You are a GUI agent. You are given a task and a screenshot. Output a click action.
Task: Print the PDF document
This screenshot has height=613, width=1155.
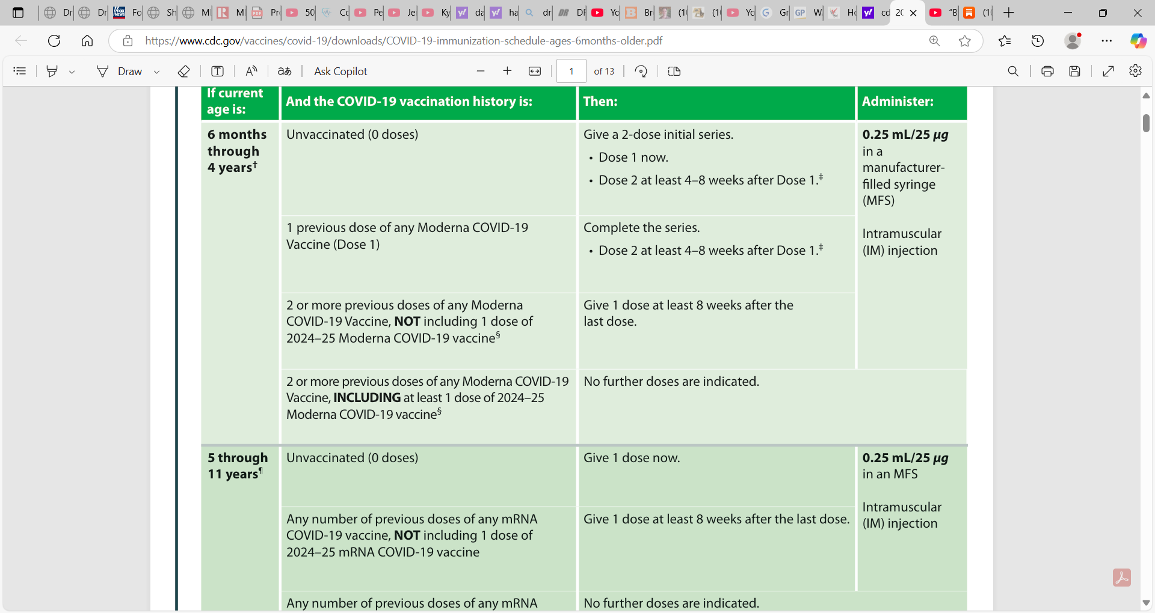point(1047,71)
